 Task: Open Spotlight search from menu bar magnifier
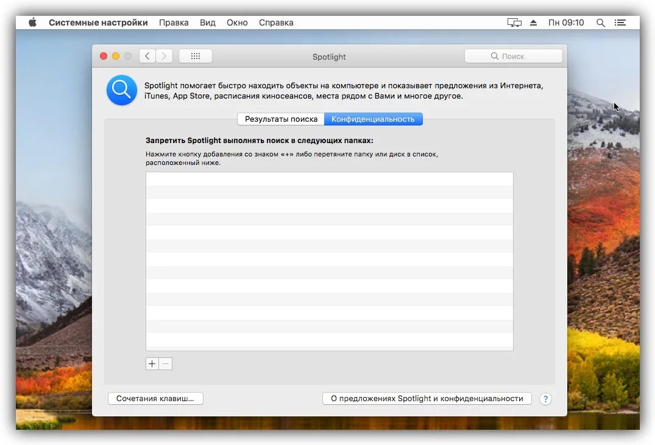coord(601,23)
